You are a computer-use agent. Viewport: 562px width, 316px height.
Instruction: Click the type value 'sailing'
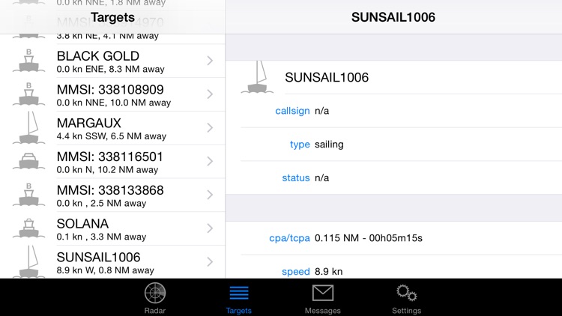pyautogui.click(x=329, y=145)
